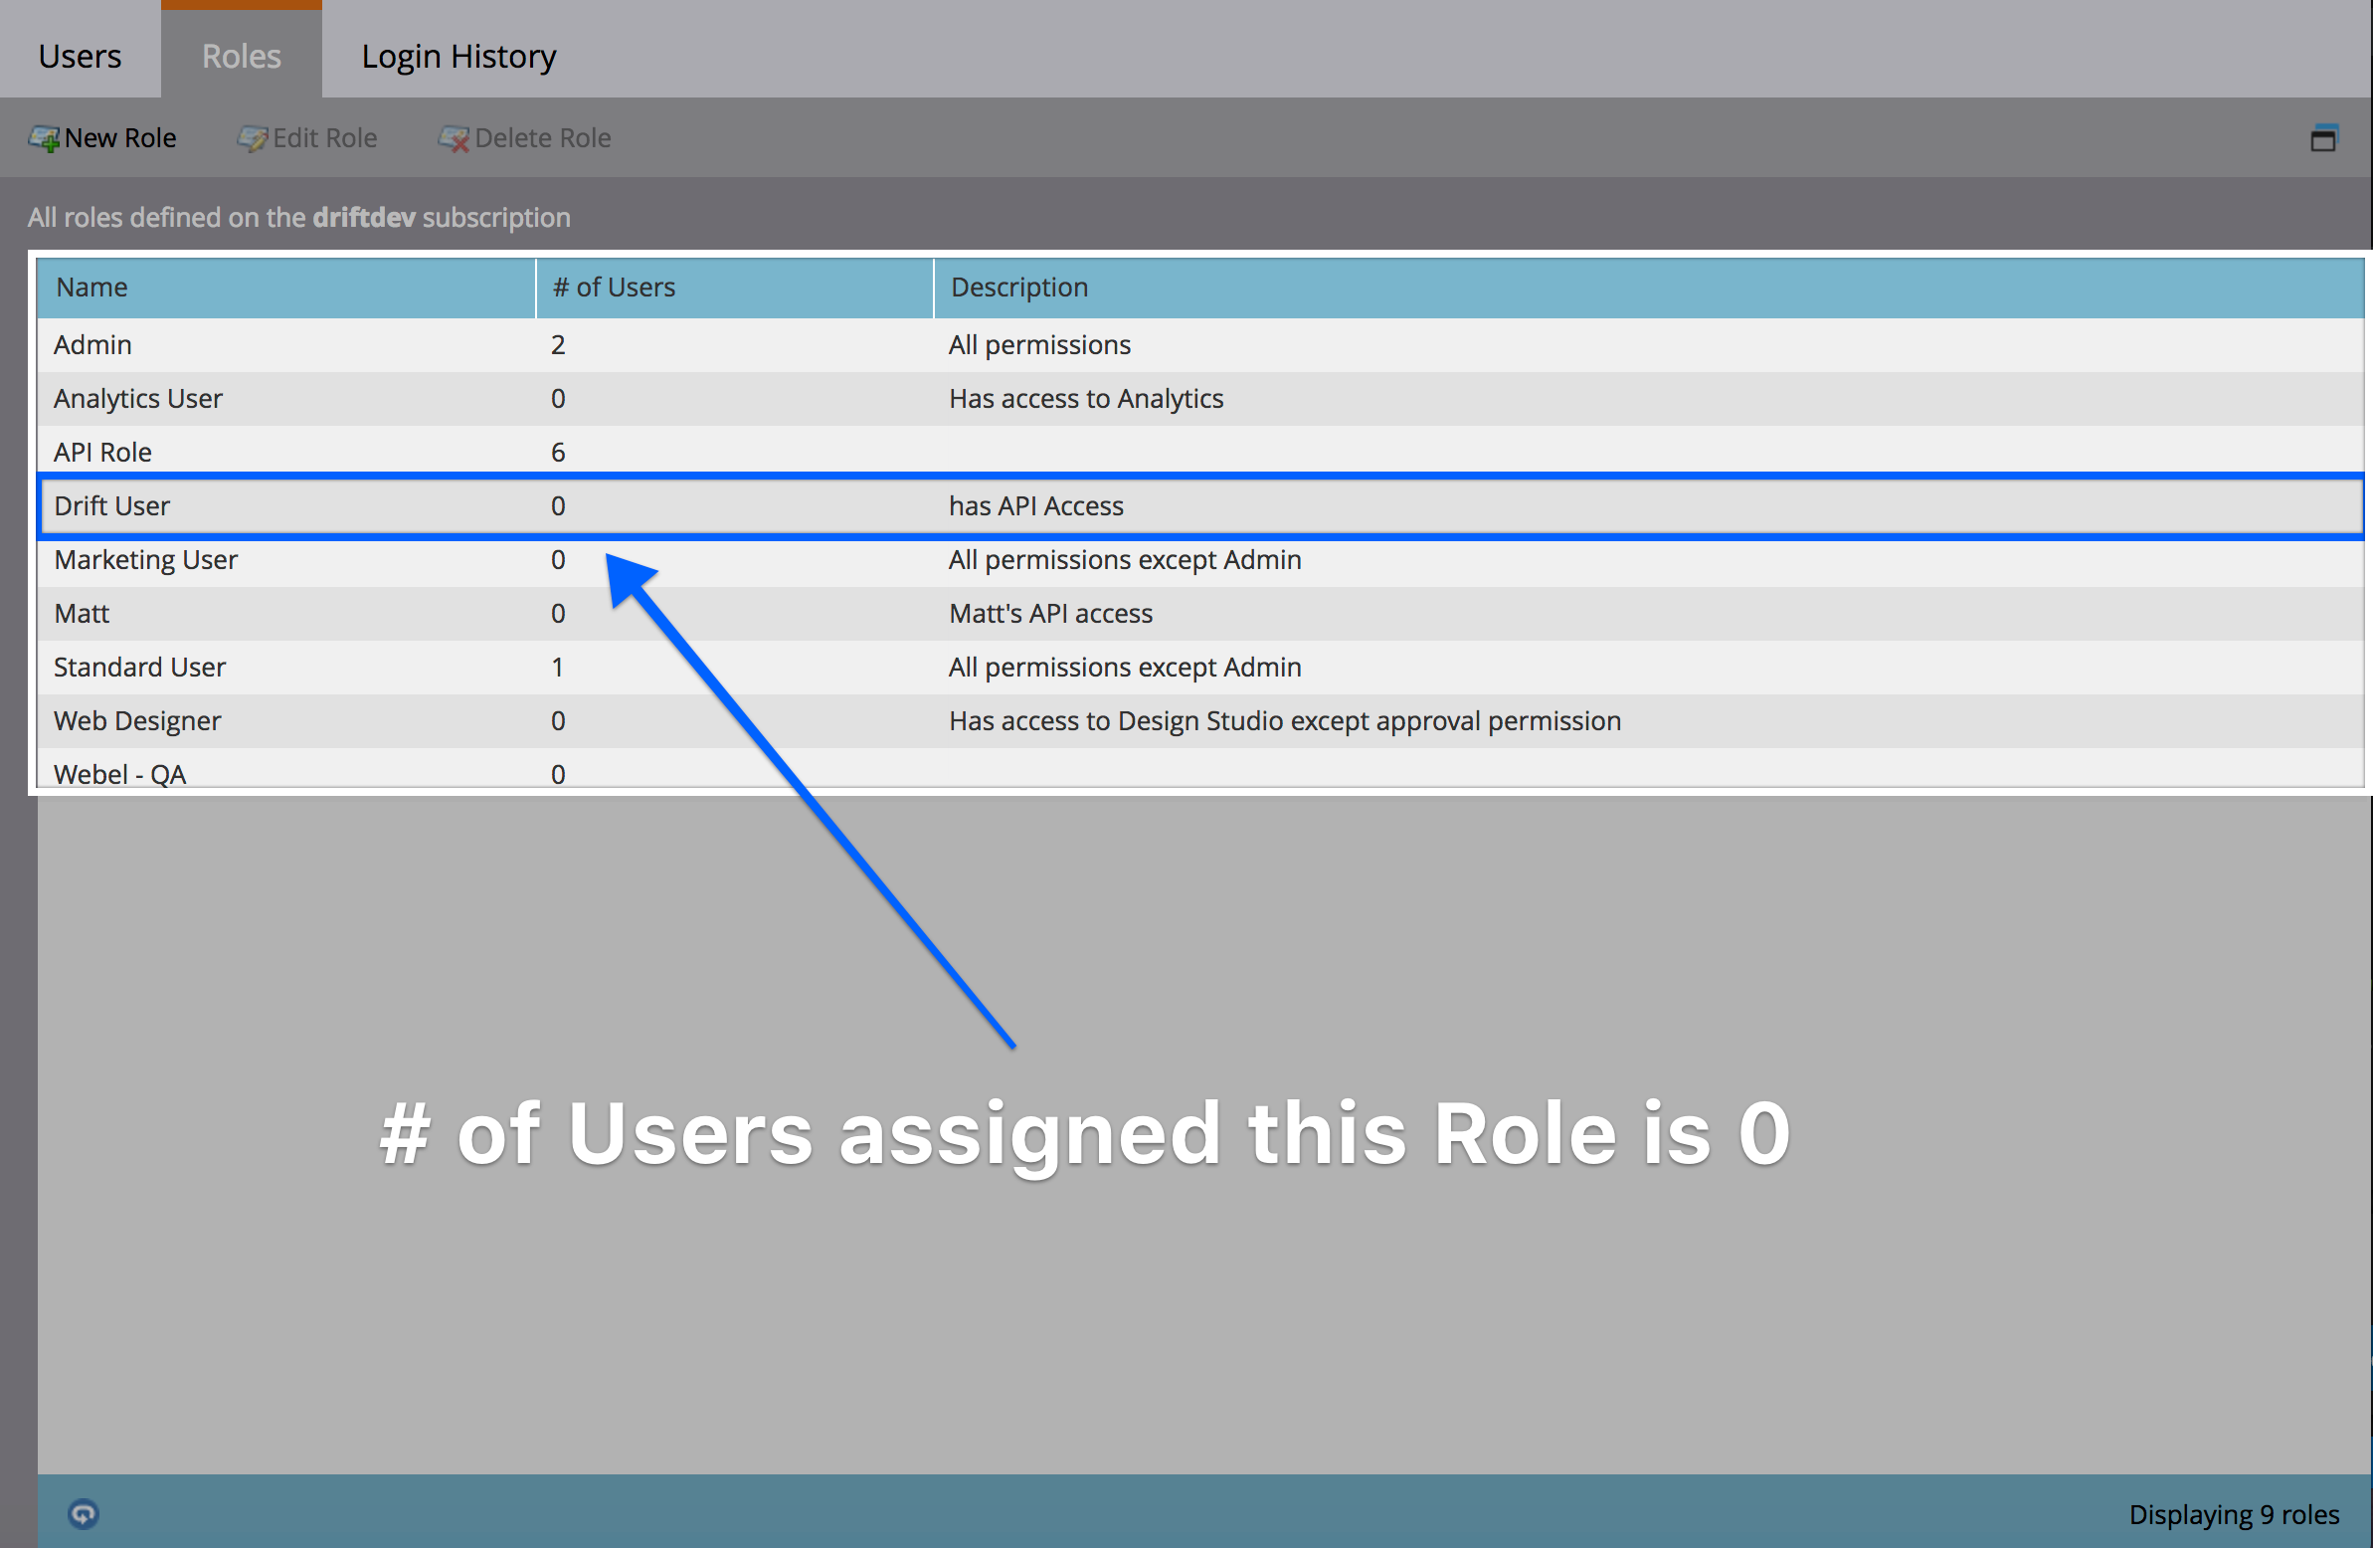Viewport: 2373px width, 1548px height.
Task: Select the Webel - QA role
Action: (1200, 770)
